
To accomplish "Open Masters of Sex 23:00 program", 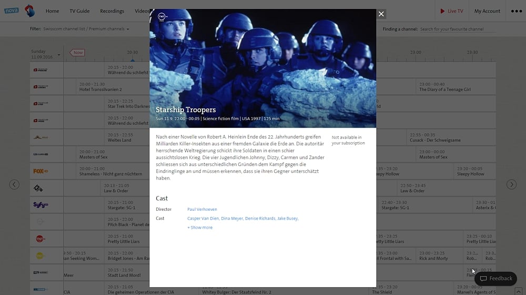I will 456,154.
